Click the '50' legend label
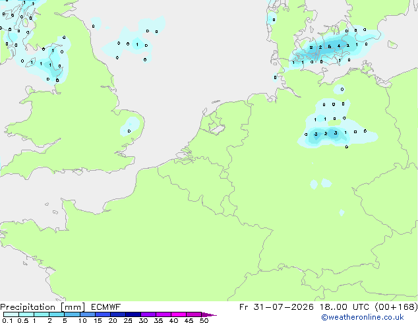This screenshot has width=418, height=323. [x=204, y=320]
